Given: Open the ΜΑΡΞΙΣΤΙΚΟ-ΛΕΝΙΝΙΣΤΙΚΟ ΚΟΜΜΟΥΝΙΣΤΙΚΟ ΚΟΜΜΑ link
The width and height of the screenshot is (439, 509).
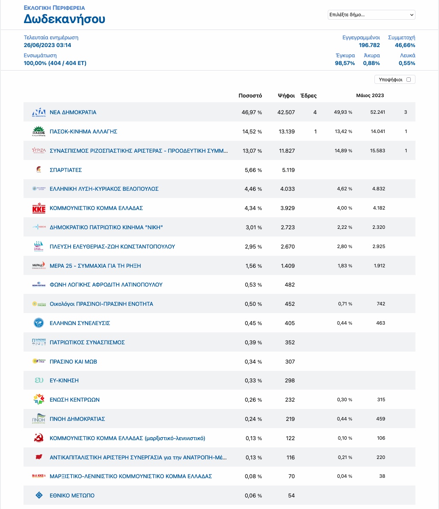Looking at the screenshot, I should pyautogui.click(x=131, y=476).
